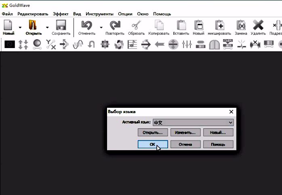Confirm with the OK button
The image size is (282, 195).
coord(153,144)
